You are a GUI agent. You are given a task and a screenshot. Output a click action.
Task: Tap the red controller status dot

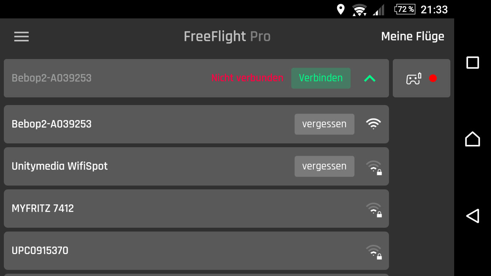pos(433,78)
